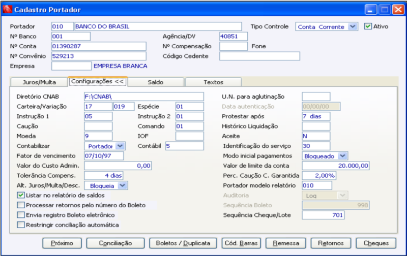Click the Fator de vencimento date field
This screenshot has width=407, height=256.
tap(104, 156)
